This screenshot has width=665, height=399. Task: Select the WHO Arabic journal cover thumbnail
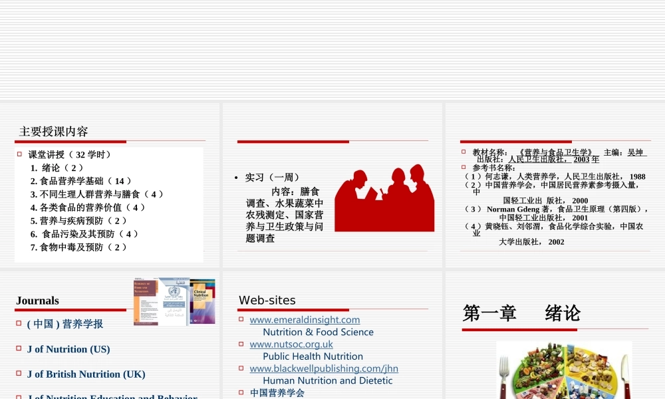(x=173, y=301)
